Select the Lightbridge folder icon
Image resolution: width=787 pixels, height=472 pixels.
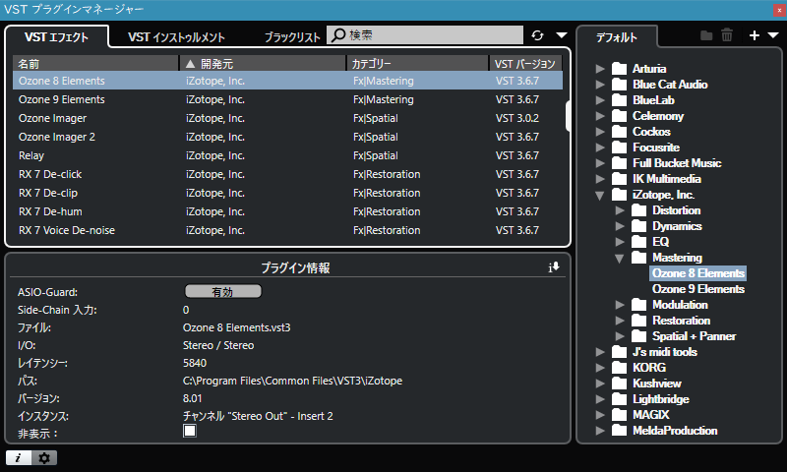coord(620,399)
